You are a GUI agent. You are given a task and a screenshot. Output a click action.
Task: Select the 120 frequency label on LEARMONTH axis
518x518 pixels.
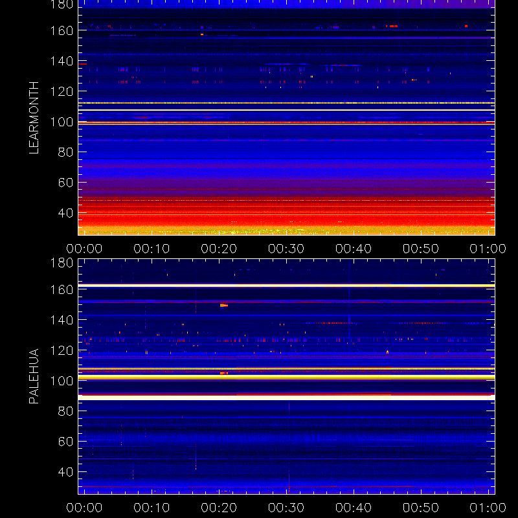coord(62,91)
